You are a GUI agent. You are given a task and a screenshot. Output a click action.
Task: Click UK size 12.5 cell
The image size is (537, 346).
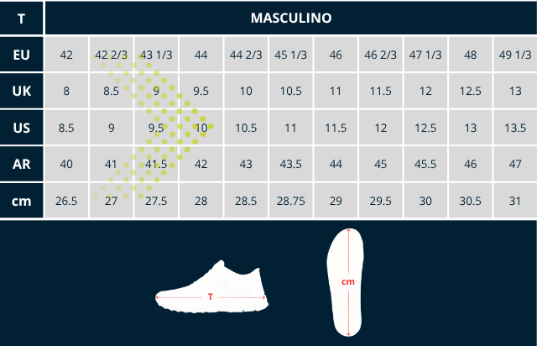tap(470, 91)
